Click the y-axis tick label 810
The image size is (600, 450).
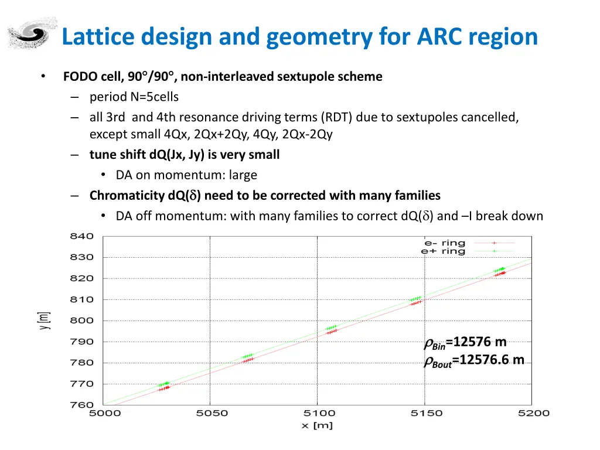(x=82, y=299)
